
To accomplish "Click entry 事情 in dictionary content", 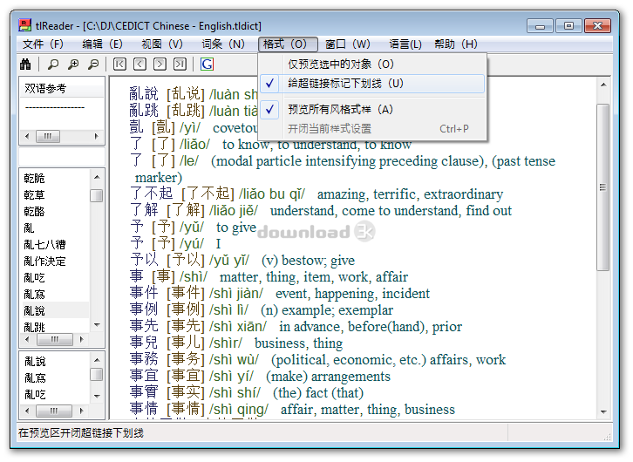I will 144,409.
